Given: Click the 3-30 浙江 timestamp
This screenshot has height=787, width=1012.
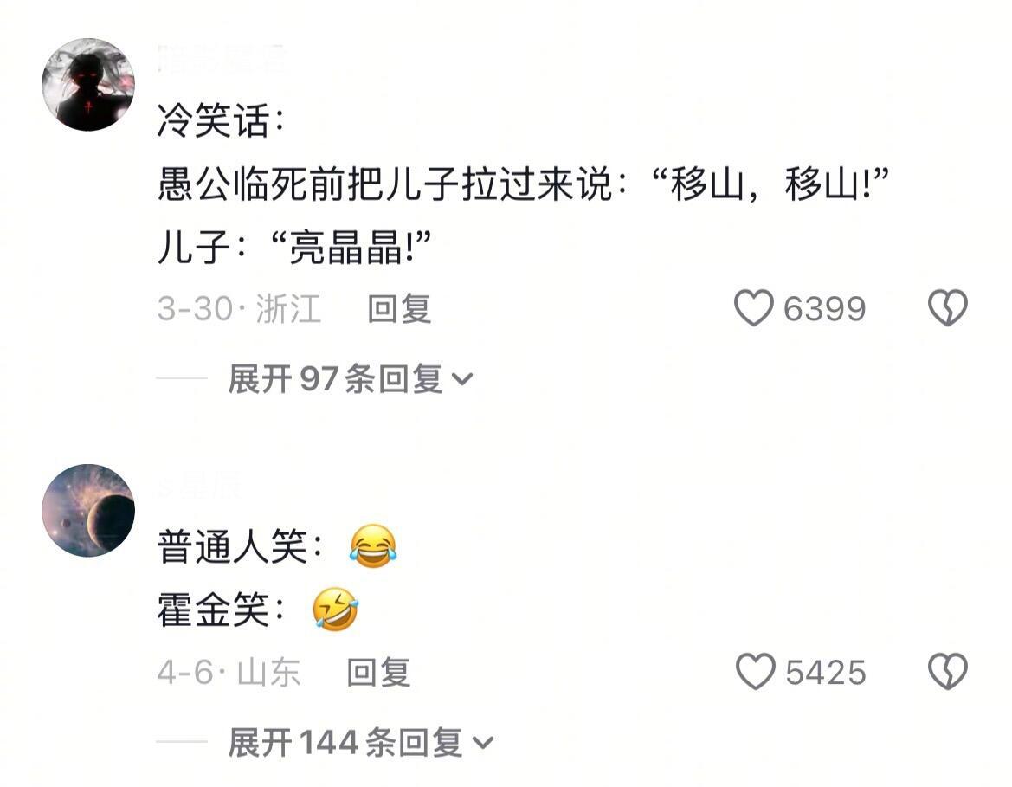Looking at the screenshot, I should pos(239,308).
